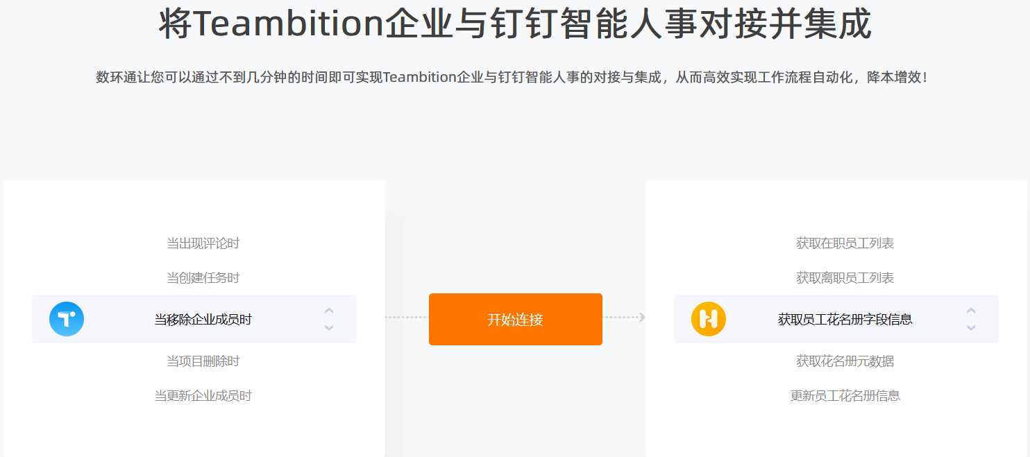This screenshot has height=457, width=1030.
Task: Click up chevron in DingTalk action selector
Action: (x=971, y=311)
